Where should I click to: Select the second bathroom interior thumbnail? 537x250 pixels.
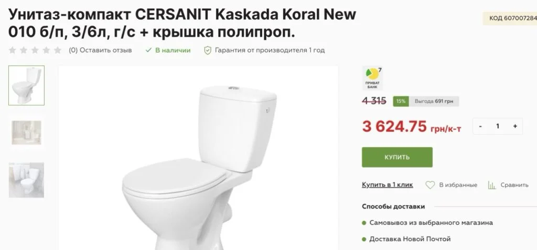pos(26,132)
